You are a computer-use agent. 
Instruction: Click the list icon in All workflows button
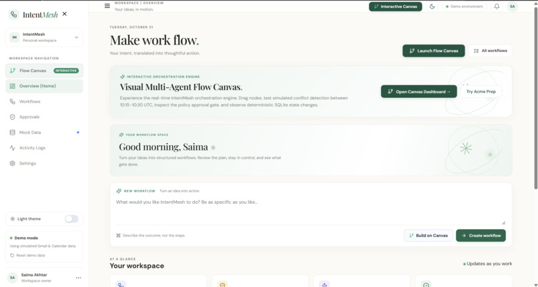[476, 51]
